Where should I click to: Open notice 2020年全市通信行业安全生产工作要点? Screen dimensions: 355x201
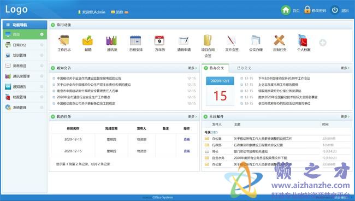(x=84, y=97)
